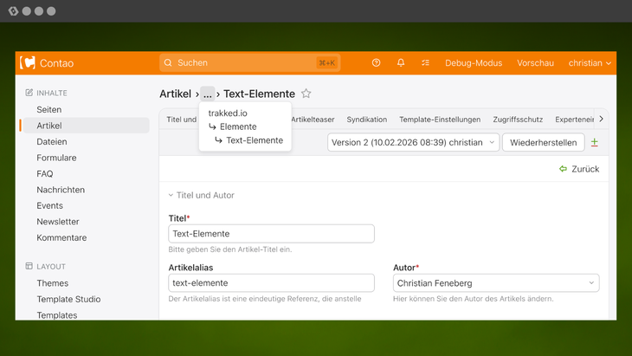This screenshot has width=632, height=356.
Task: Click the Contao logo icon
Action: pos(28,63)
